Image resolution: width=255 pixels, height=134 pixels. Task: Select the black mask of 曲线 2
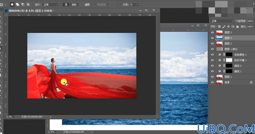tap(229, 66)
